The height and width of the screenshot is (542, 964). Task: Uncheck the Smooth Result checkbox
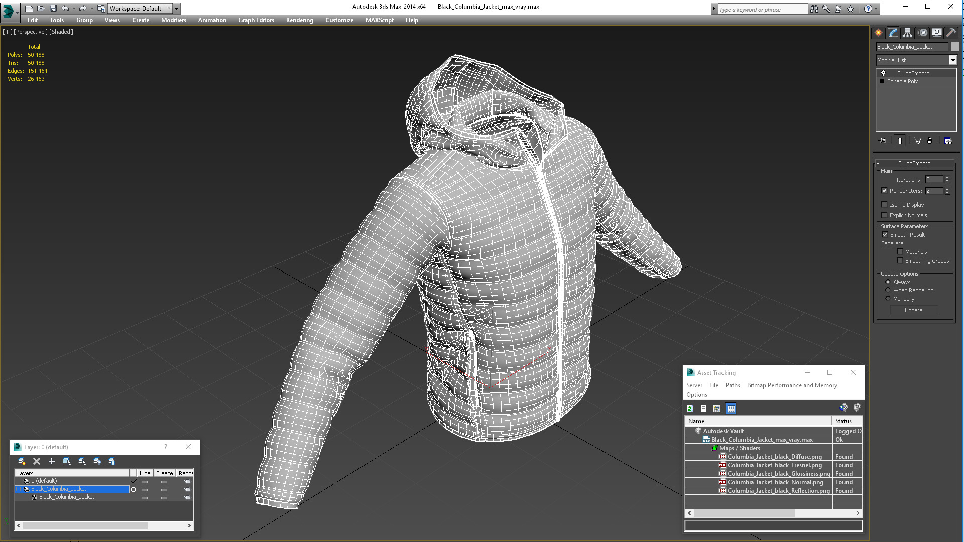(x=885, y=235)
